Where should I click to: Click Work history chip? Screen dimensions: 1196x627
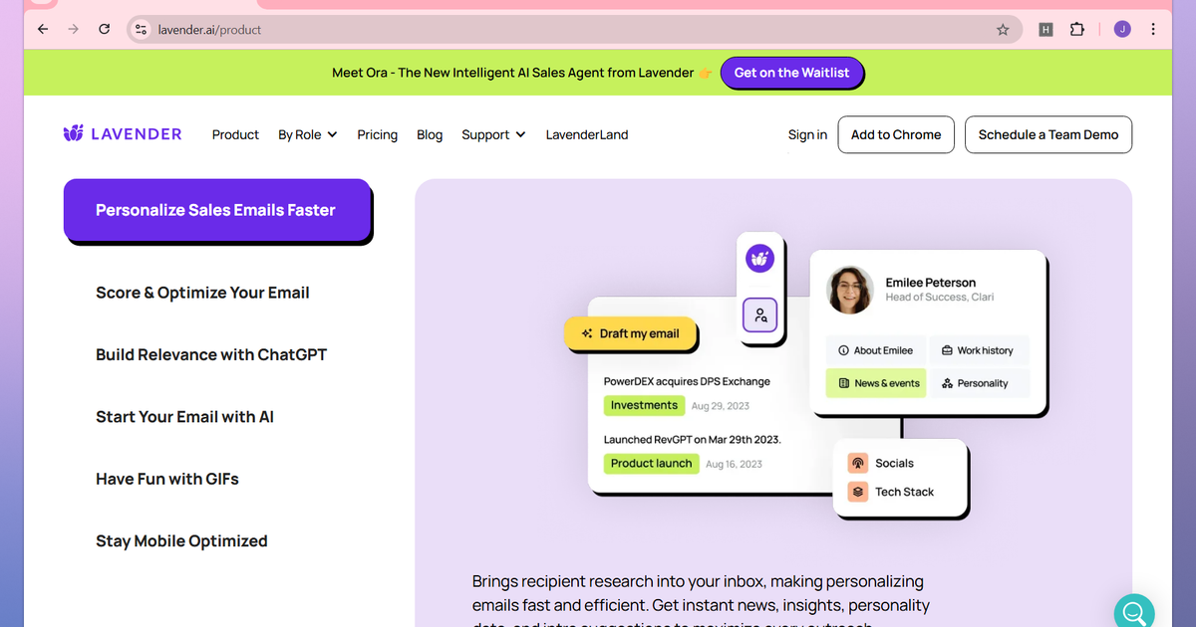coord(979,350)
